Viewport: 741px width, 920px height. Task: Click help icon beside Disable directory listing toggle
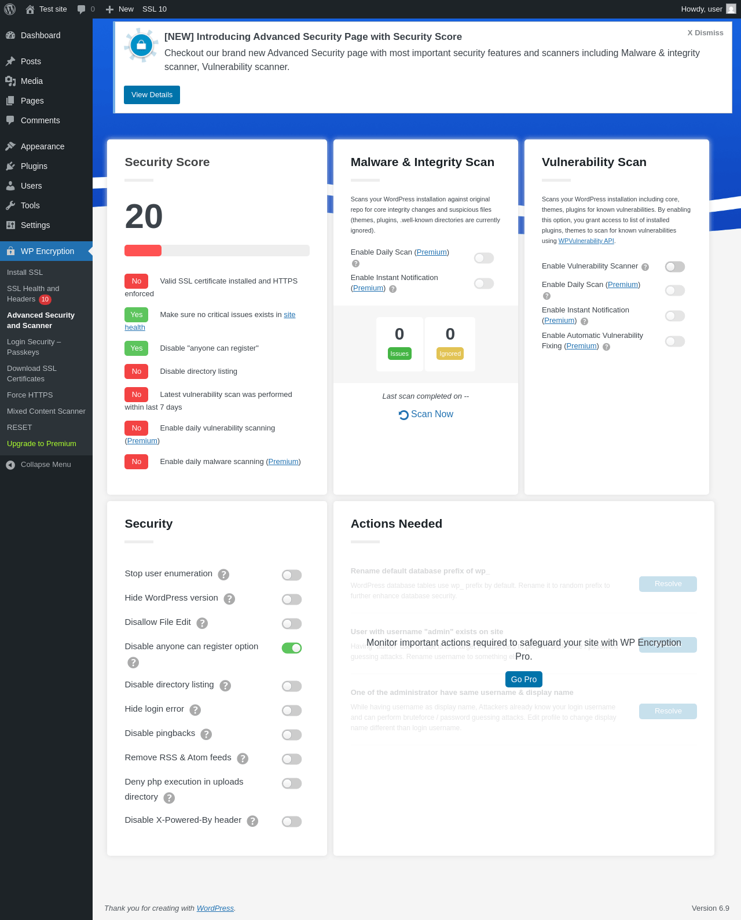(225, 686)
